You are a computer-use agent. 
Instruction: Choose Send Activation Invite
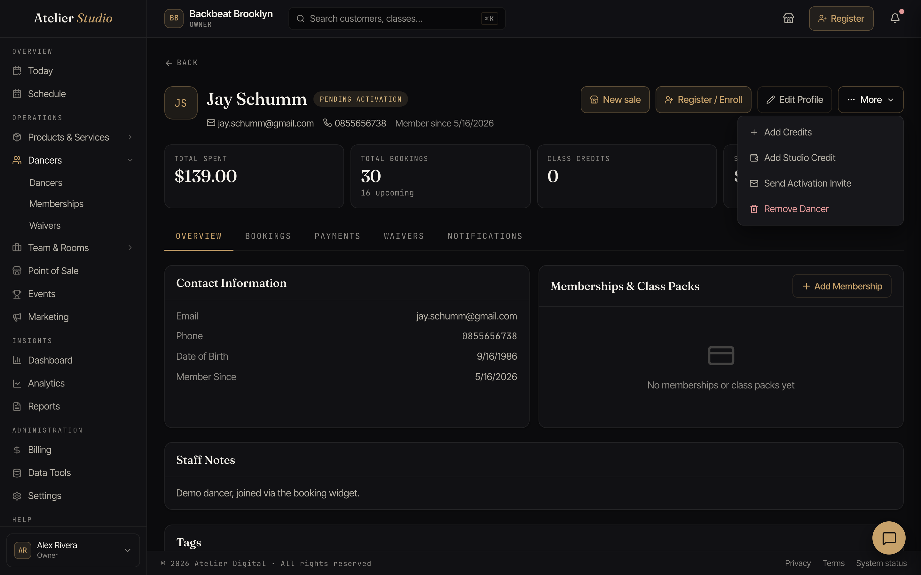point(820,183)
